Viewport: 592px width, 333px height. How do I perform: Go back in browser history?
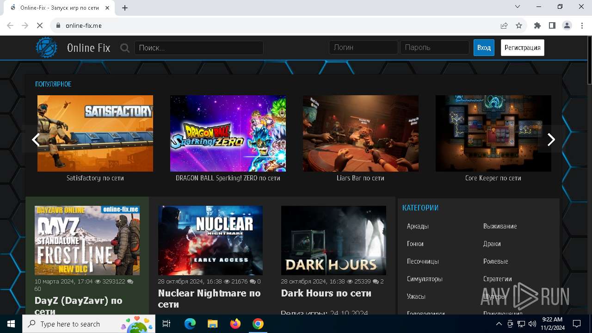click(x=10, y=25)
